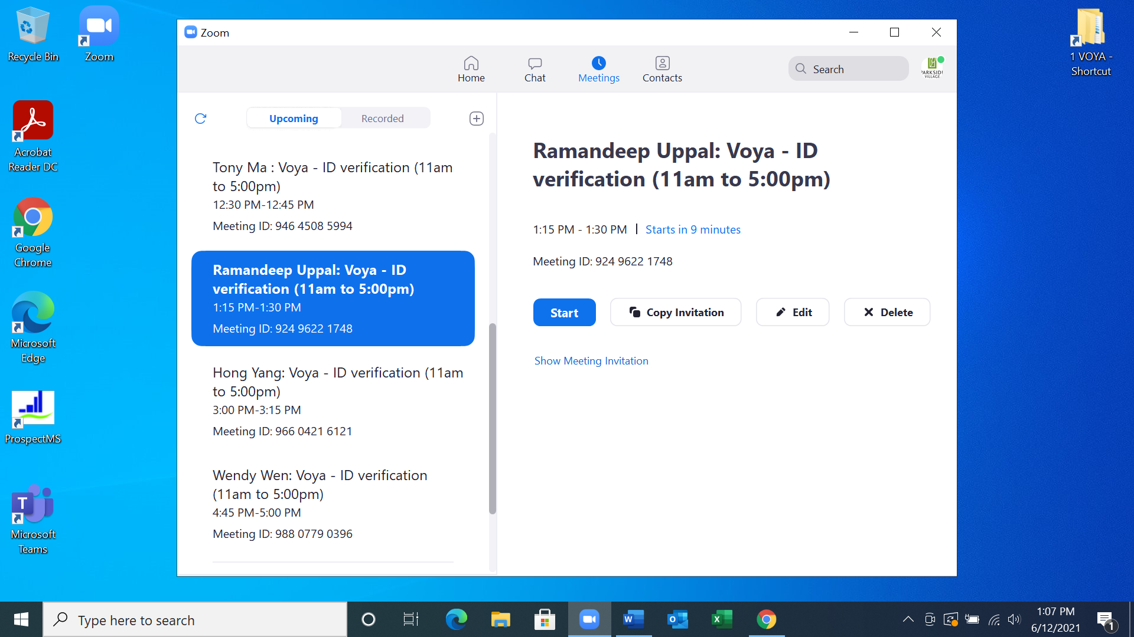
Task: Switch to Word on the taskbar
Action: click(x=633, y=619)
